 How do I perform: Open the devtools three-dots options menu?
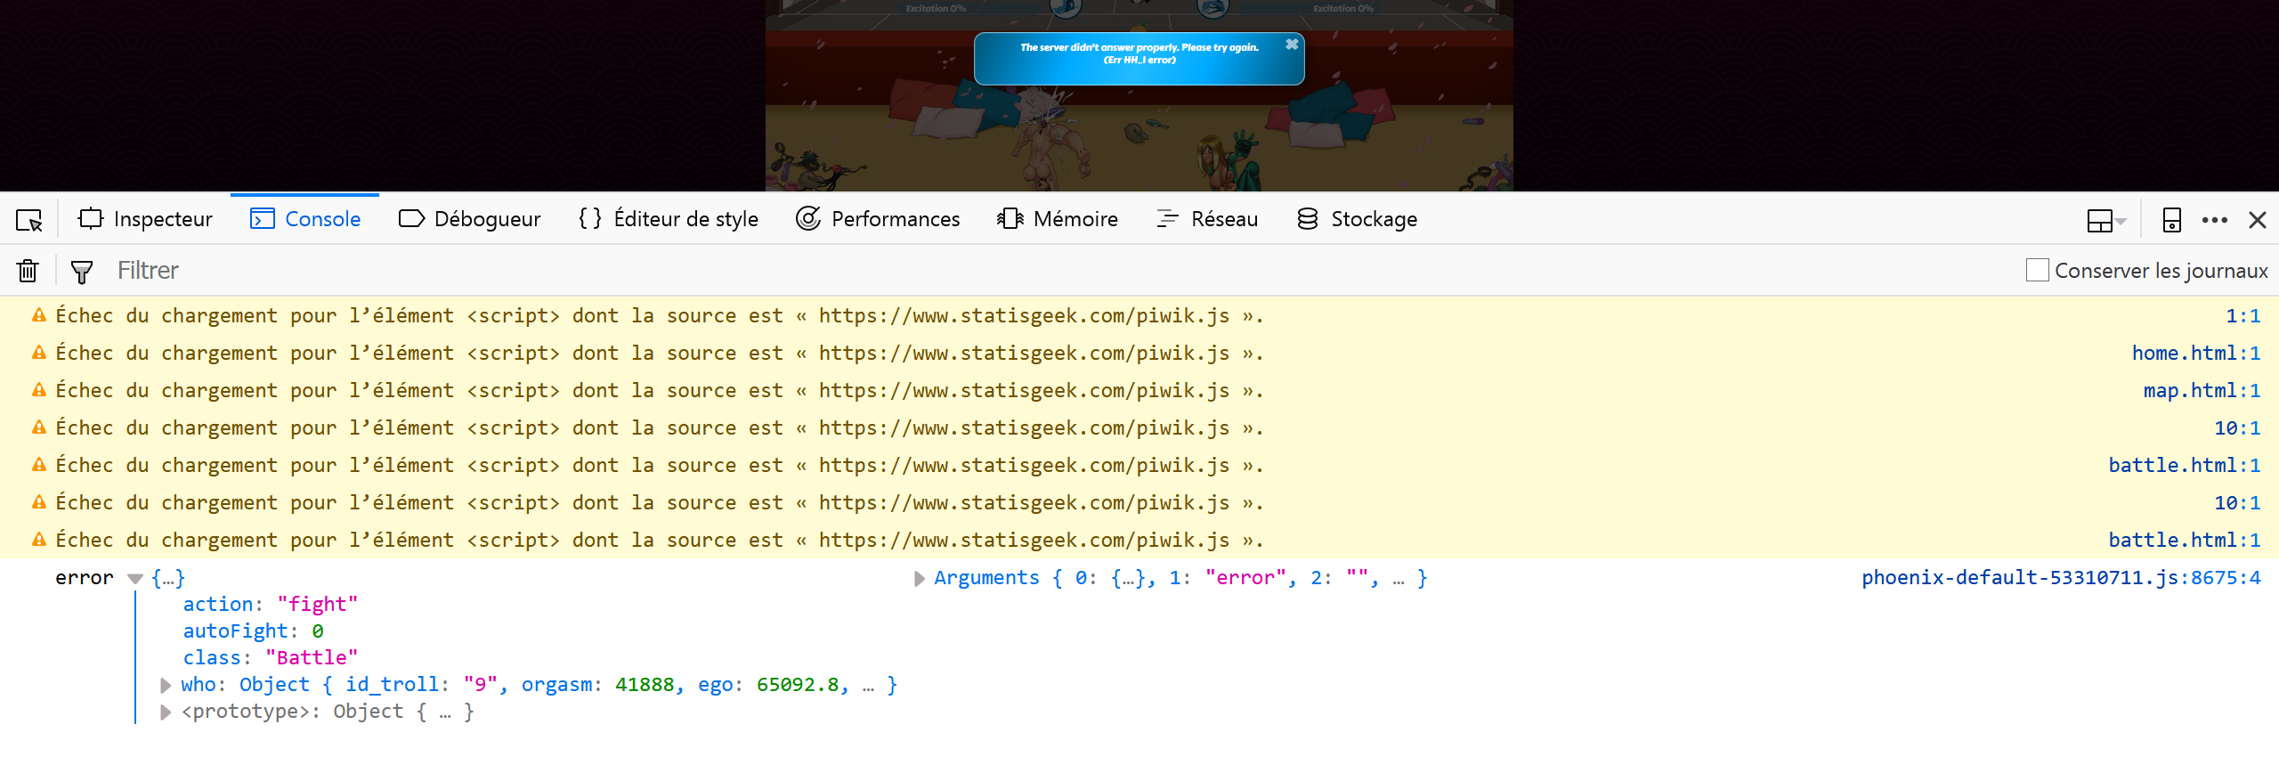[x=2214, y=220]
